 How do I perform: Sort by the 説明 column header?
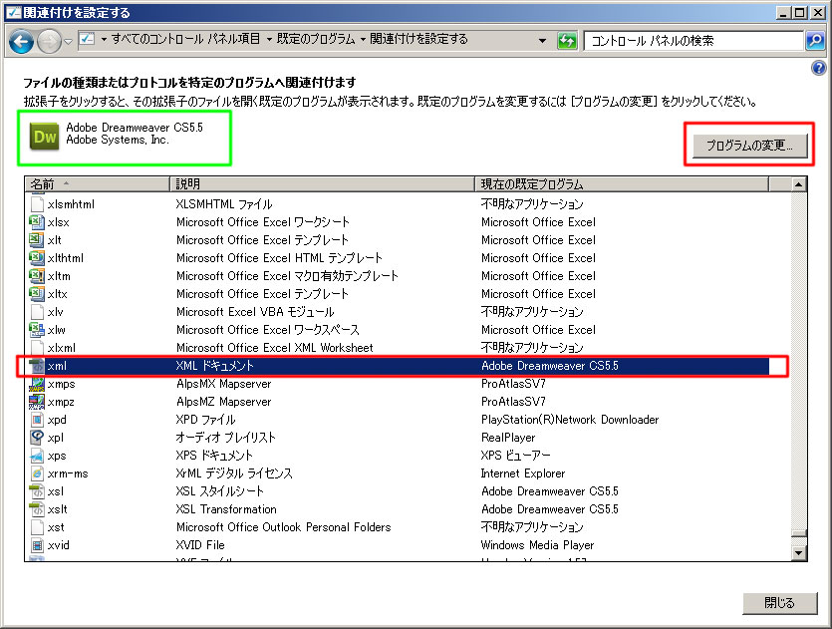click(322, 184)
